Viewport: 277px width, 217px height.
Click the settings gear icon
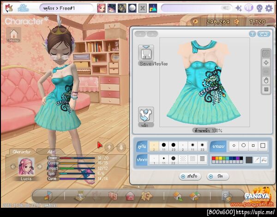point(269,8)
